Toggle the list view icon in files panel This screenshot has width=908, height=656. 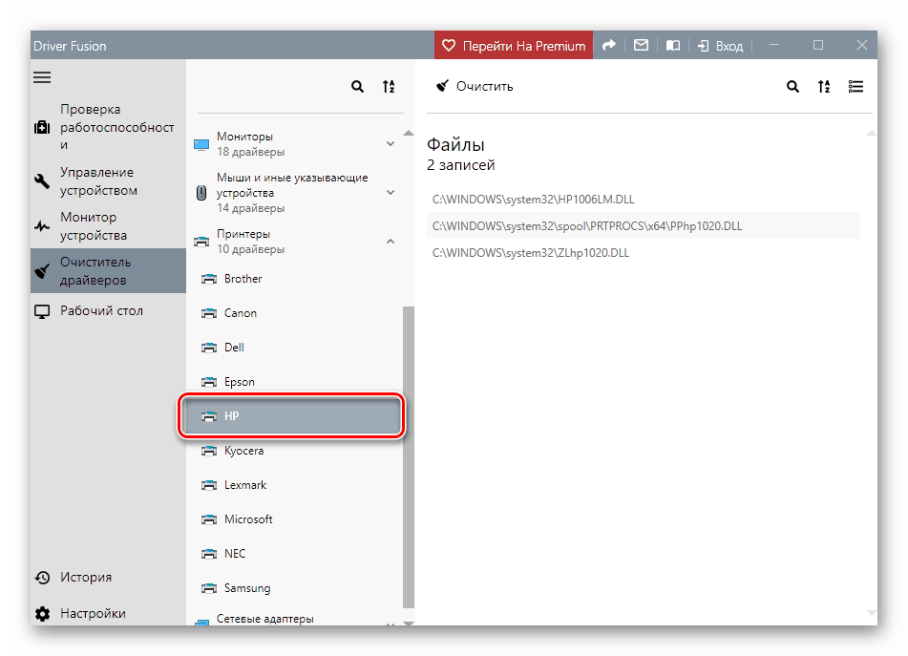(855, 87)
